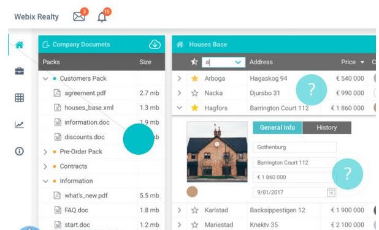The width and height of the screenshot is (379, 230).
Task: Click the Djursbo 31 address cell
Action: [265, 93]
